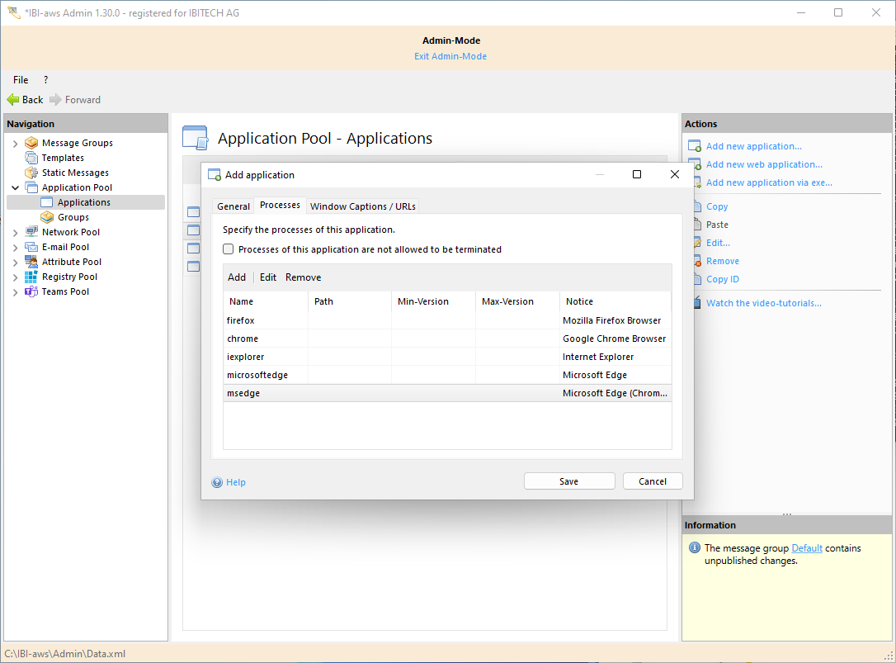Switch to the General tab

tap(233, 206)
